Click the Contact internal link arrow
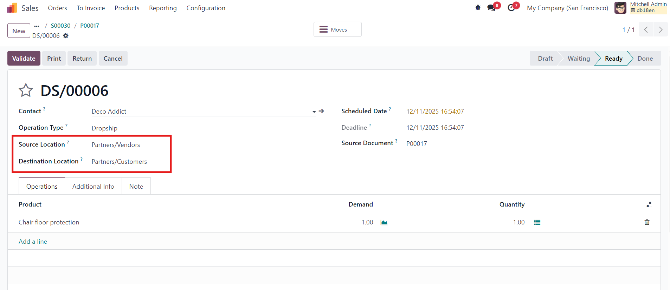Viewport: 670px width, 290px height. click(321, 111)
